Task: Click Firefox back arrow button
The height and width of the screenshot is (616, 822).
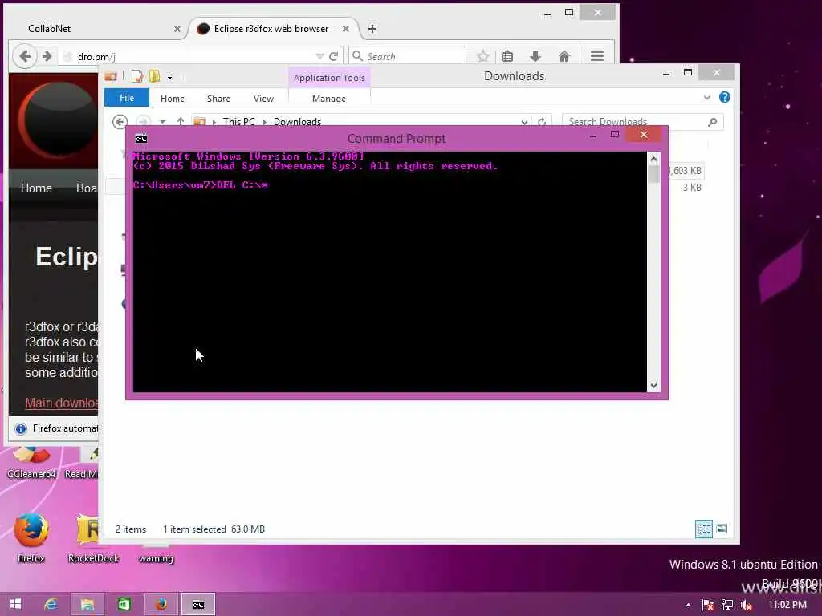Action: (25, 56)
